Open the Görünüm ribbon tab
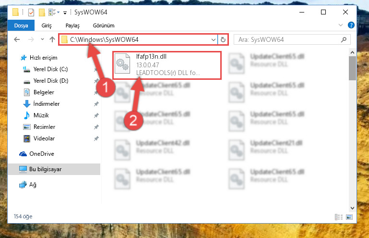 [x=104, y=25]
